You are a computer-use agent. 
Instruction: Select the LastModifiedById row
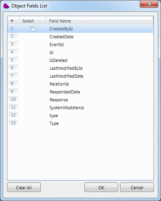(x=80, y=68)
